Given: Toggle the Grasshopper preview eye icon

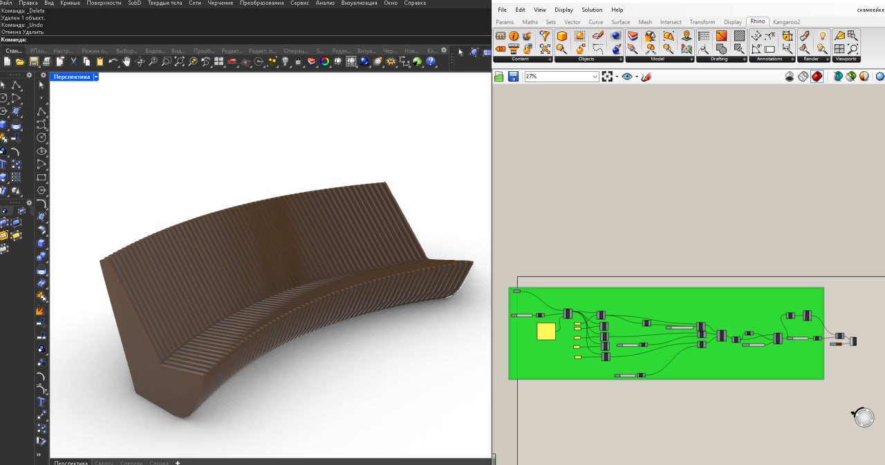Looking at the screenshot, I should [x=627, y=77].
